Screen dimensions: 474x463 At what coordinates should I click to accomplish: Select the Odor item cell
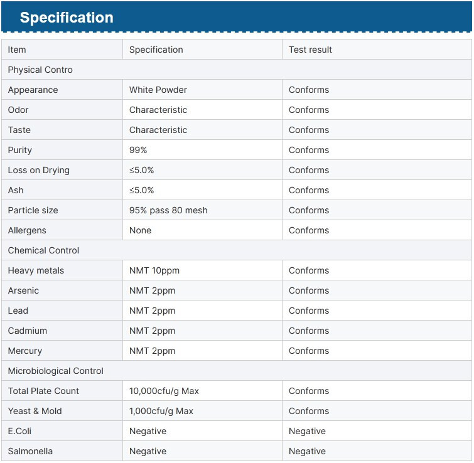pos(62,110)
